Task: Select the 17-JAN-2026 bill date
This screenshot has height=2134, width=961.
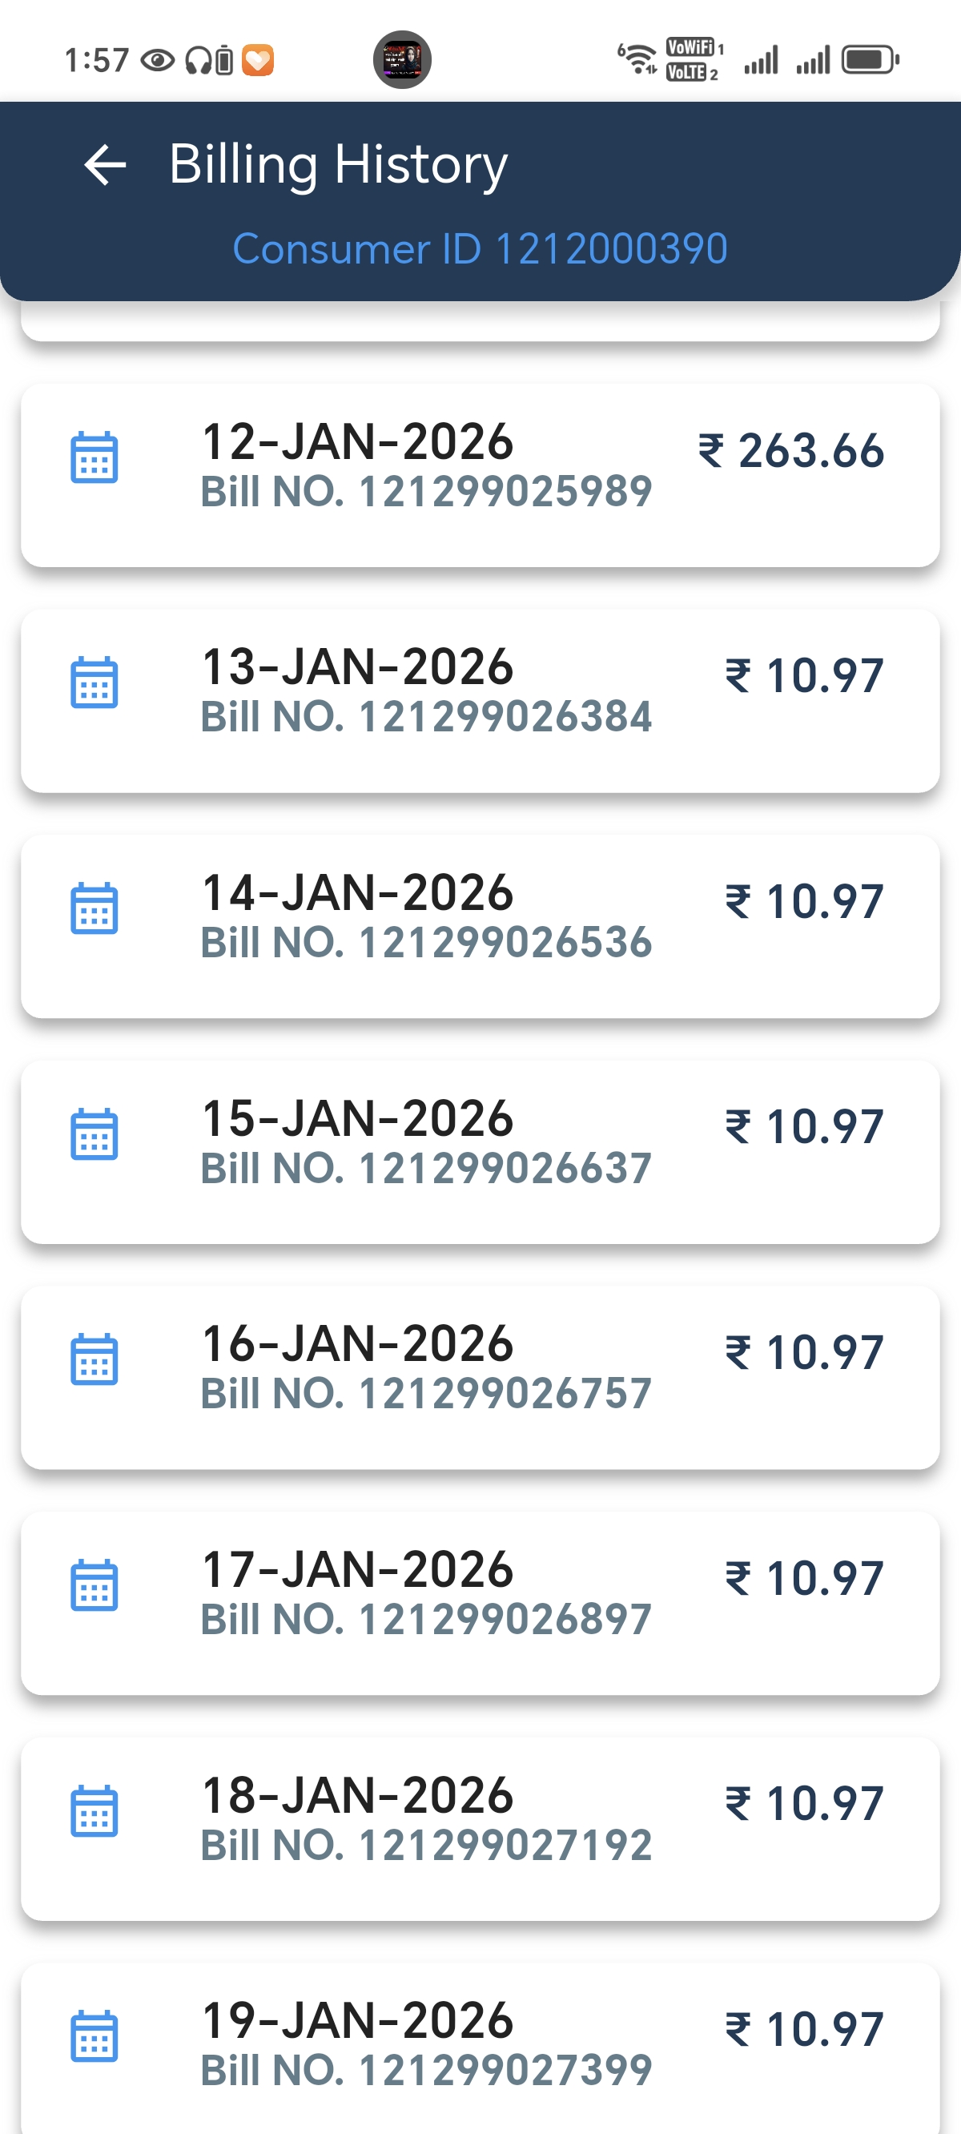Action: [358, 1570]
